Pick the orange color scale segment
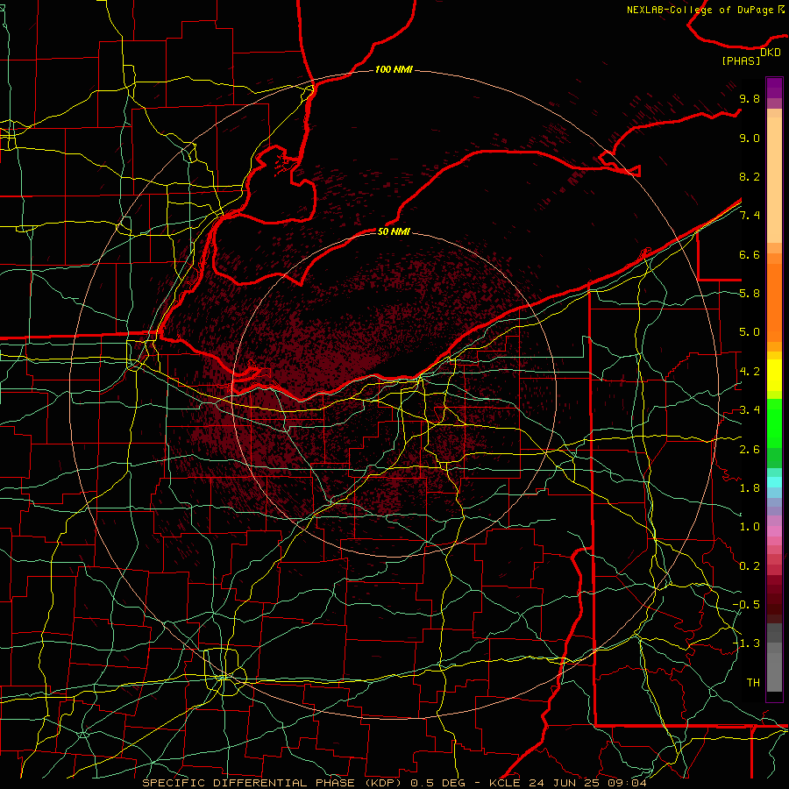Screen dimensions: 789x789 click(774, 302)
